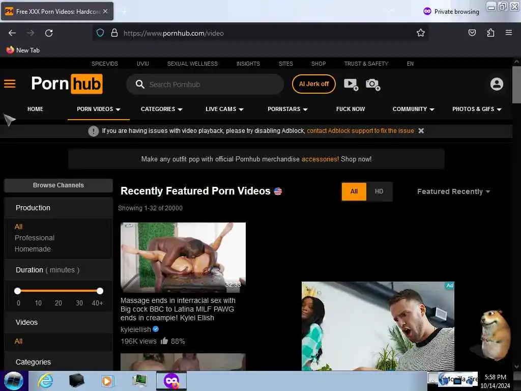Open the Firefox application menu icon

click(x=509, y=32)
